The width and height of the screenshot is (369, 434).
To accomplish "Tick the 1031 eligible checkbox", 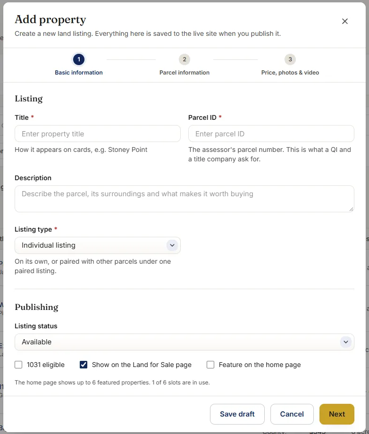I will pos(18,365).
